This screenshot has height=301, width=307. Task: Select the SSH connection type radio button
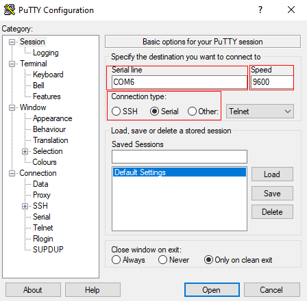(116, 112)
